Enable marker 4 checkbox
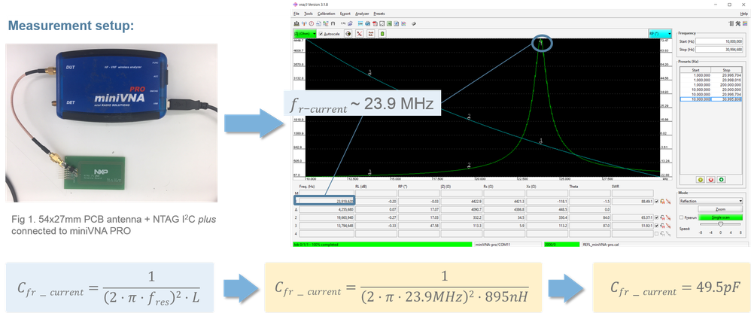Image resolution: width=751 pixels, height=313 pixels. pyautogui.click(x=657, y=233)
